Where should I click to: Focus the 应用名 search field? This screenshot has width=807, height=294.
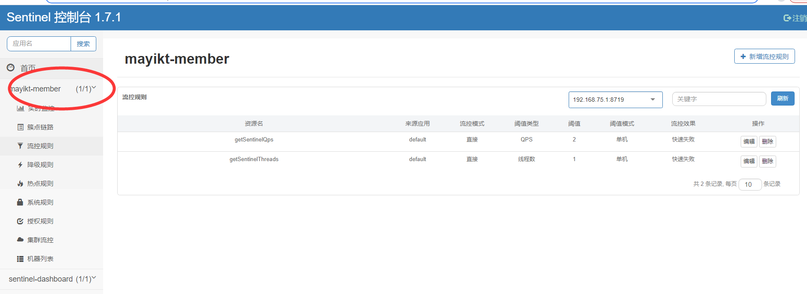(x=39, y=44)
